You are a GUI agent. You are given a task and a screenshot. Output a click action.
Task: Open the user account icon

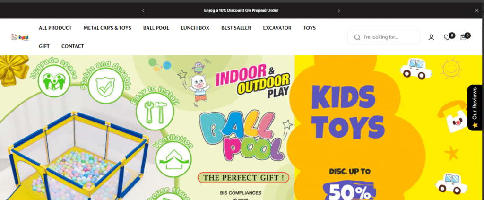coord(431,37)
